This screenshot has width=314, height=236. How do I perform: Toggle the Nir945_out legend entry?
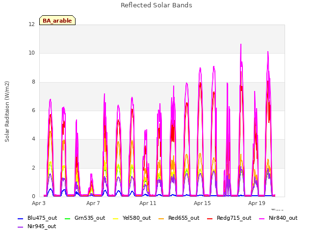pos(37,227)
